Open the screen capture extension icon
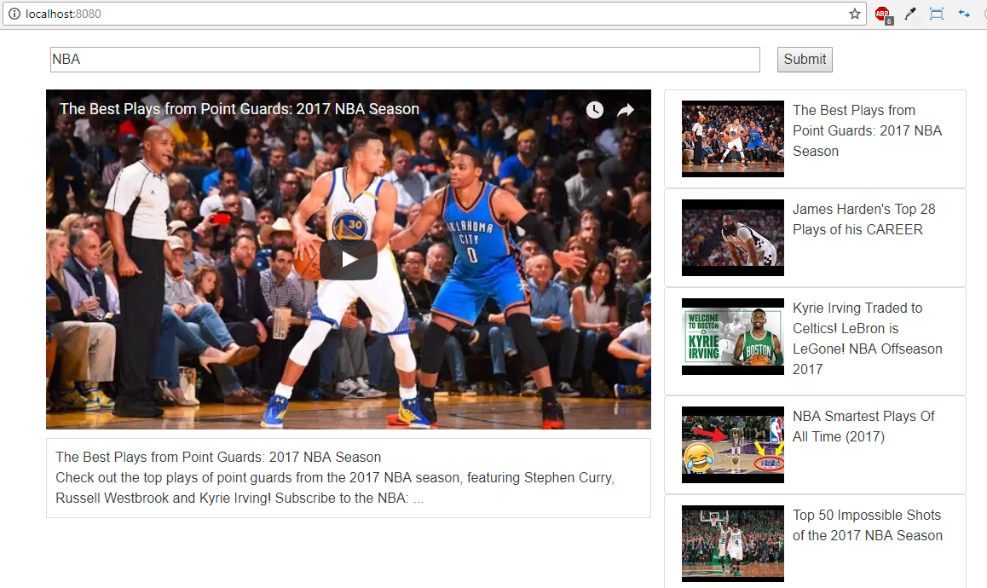This screenshot has height=588, width=987. pos(937,14)
